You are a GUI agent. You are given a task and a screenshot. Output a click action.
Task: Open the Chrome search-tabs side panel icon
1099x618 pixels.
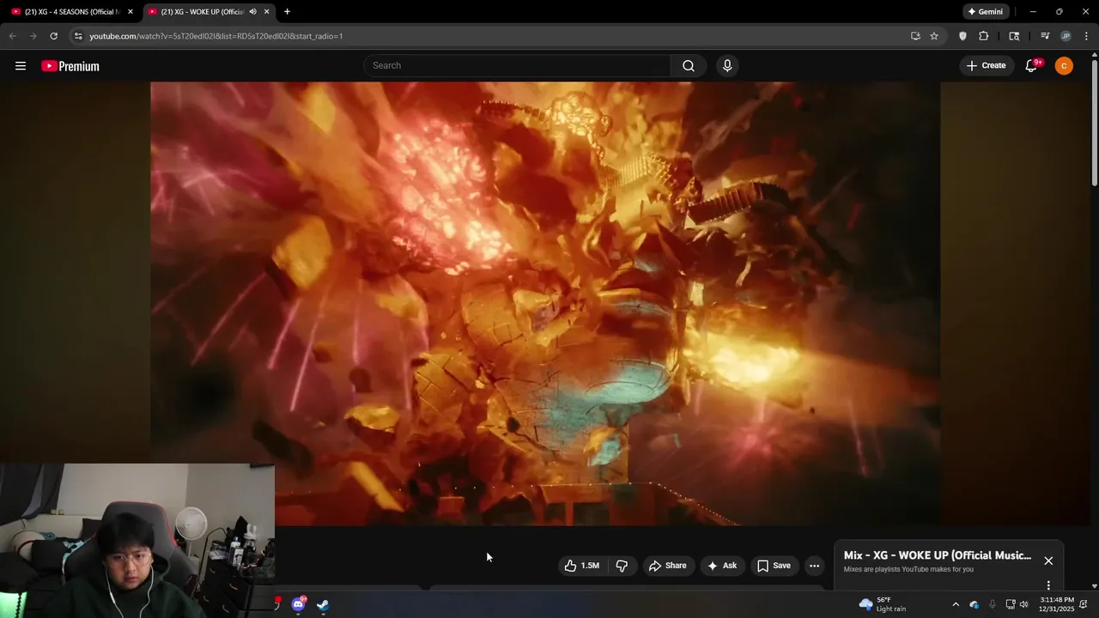coord(1014,36)
